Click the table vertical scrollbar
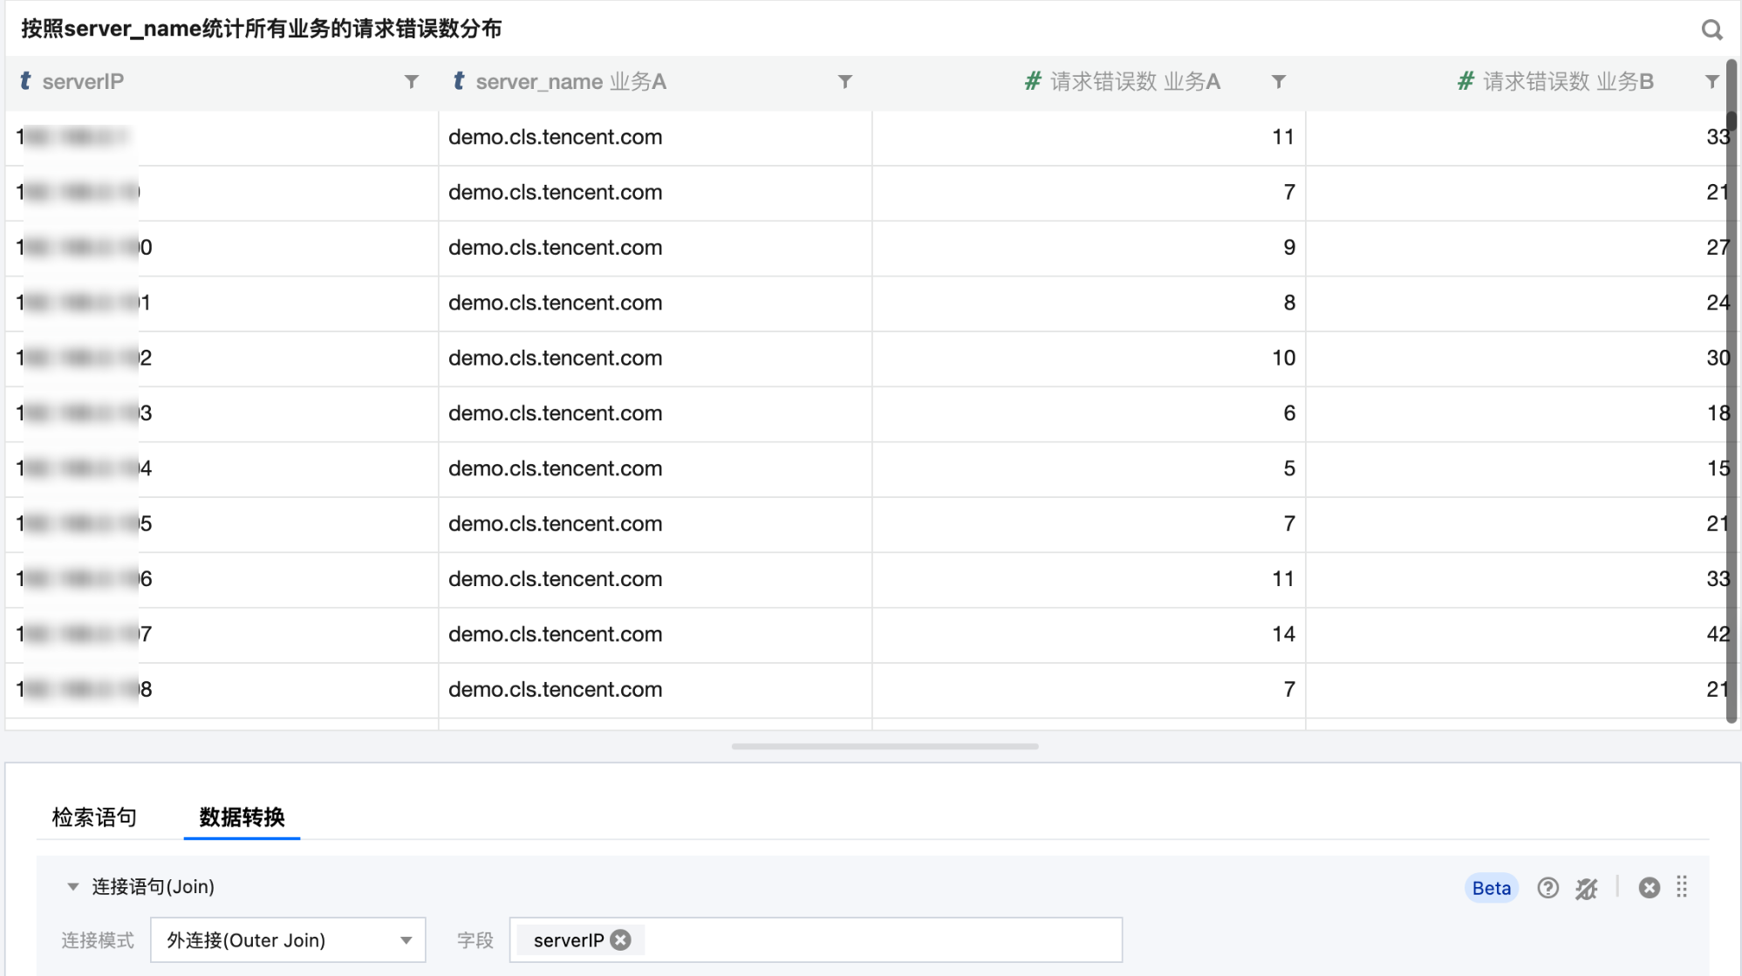Viewport: 1742px width, 976px height. tap(1731, 392)
